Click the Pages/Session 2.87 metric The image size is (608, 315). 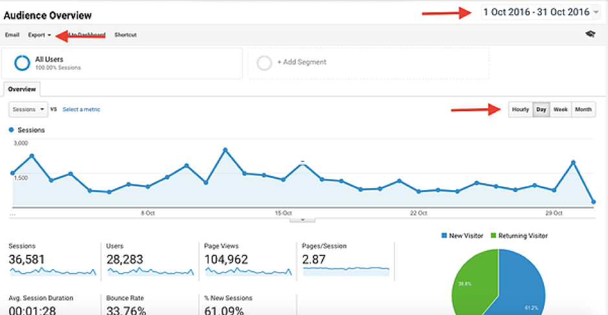pos(313,259)
